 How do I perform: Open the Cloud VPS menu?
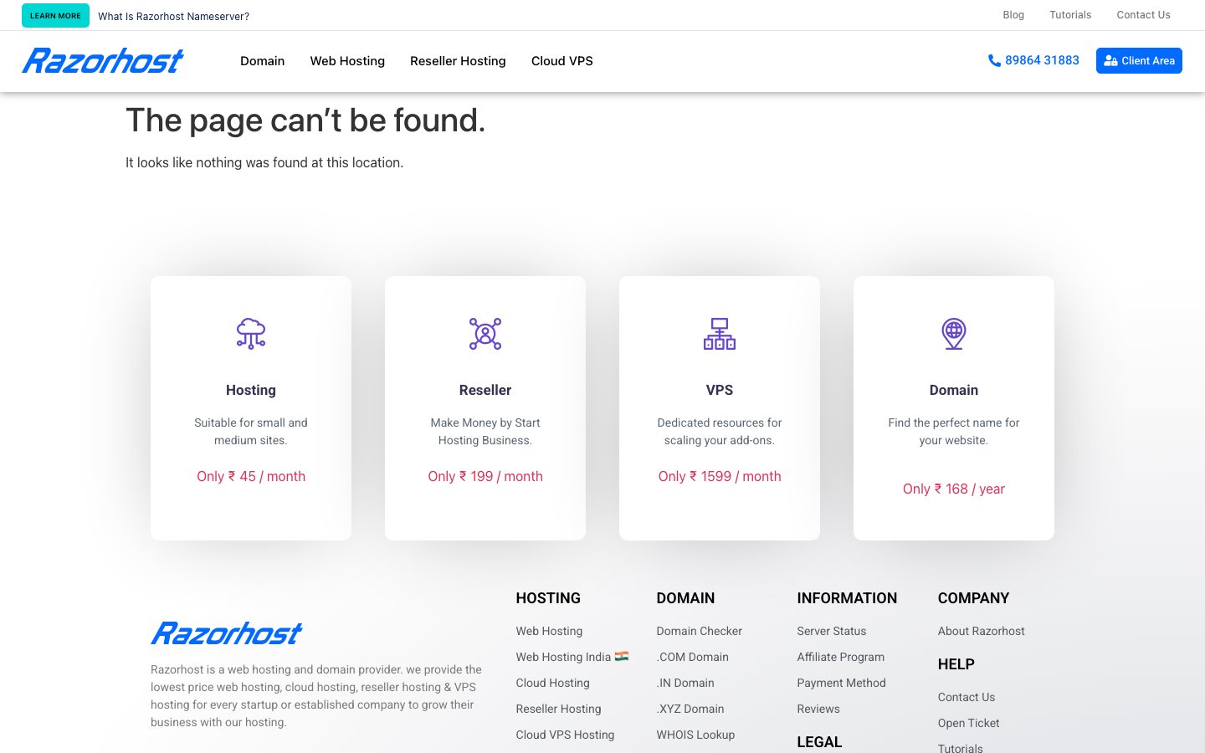[x=562, y=61]
